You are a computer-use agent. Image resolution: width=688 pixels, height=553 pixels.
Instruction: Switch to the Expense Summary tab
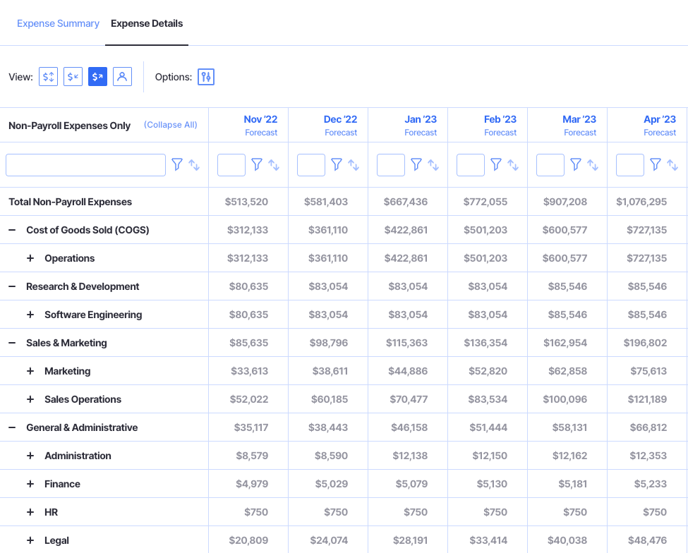coord(58,23)
